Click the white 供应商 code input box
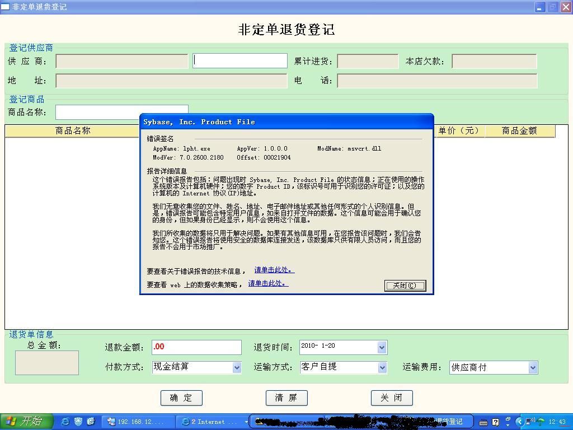This screenshot has width=573, height=430. pyautogui.click(x=240, y=60)
